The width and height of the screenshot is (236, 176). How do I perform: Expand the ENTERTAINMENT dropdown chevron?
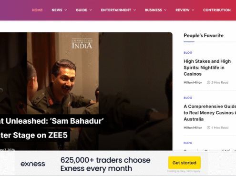click(134, 10)
